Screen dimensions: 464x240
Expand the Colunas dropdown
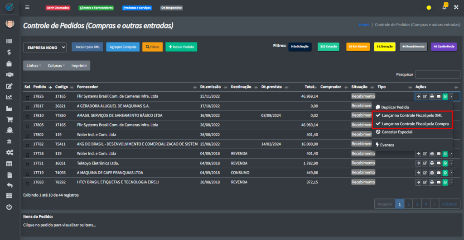(56, 66)
